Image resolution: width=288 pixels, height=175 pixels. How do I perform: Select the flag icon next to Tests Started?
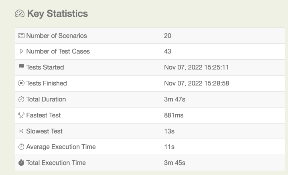[21, 67]
